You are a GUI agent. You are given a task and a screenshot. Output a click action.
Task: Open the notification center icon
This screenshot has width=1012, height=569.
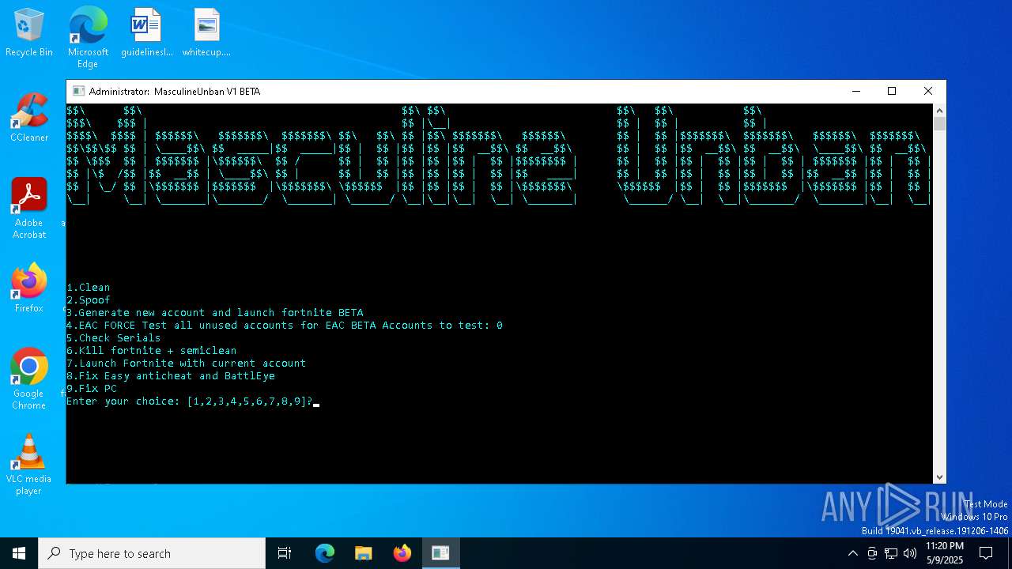986,553
